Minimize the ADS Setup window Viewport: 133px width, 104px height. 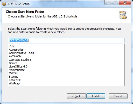pos(108,3)
